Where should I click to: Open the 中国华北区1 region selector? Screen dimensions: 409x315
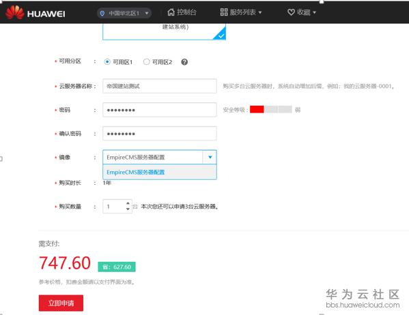pyautogui.click(x=124, y=13)
